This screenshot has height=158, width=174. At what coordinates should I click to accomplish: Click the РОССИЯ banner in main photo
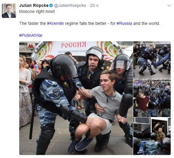[x=74, y=45]
